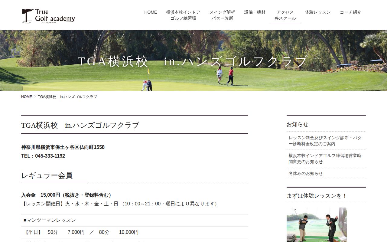Open the 冬休みのお知らせ notice link
This screenshot has height=242, width=387.
click(x=306, y=173)
